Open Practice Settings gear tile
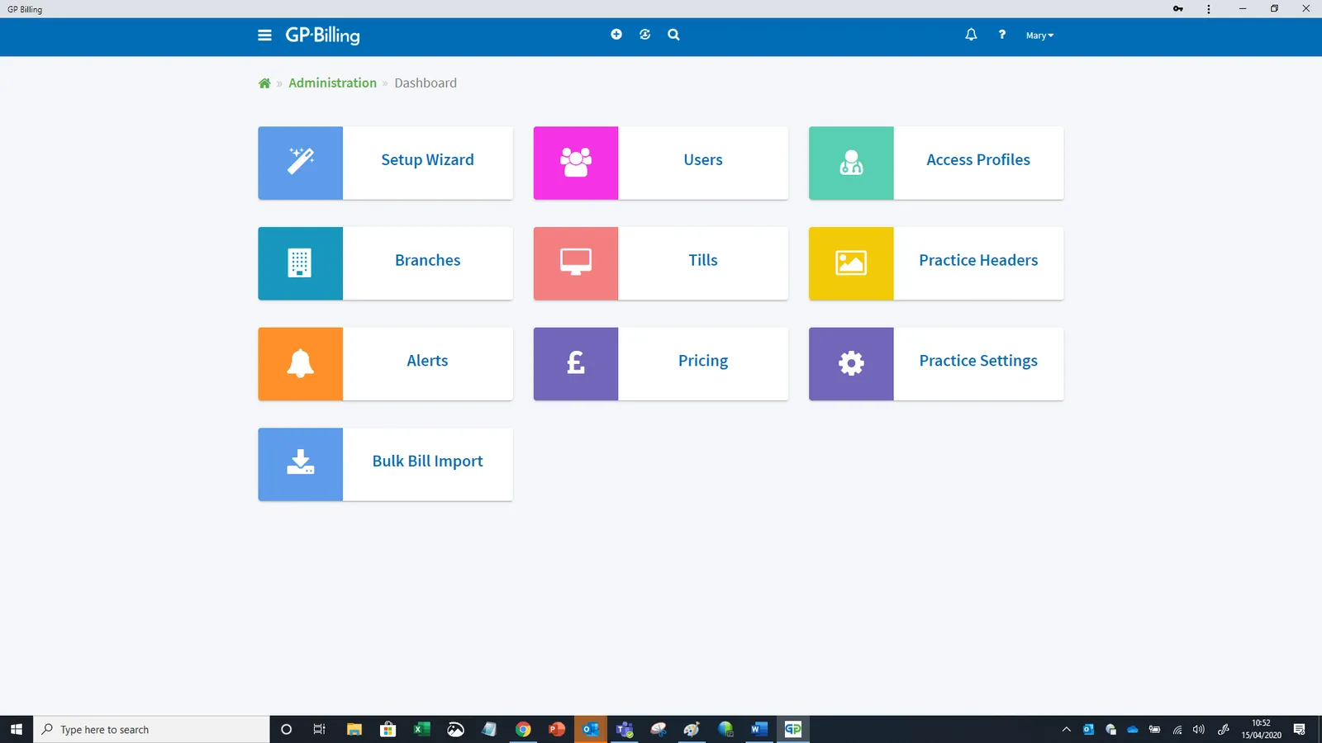1322x743 pixels. pos(936,364)
